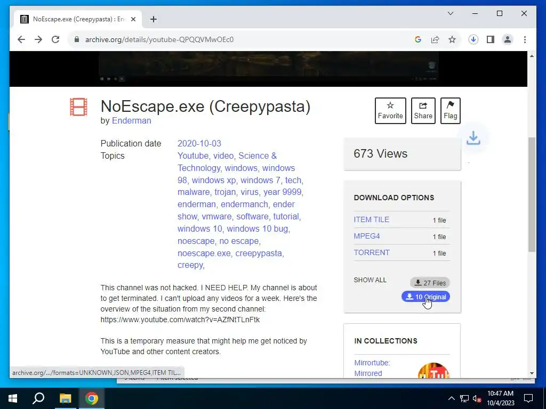Image resolution: width=546 pixels, height=409 pixels.
Task: Bookmark this page with the star
Action: click(452, 39)
